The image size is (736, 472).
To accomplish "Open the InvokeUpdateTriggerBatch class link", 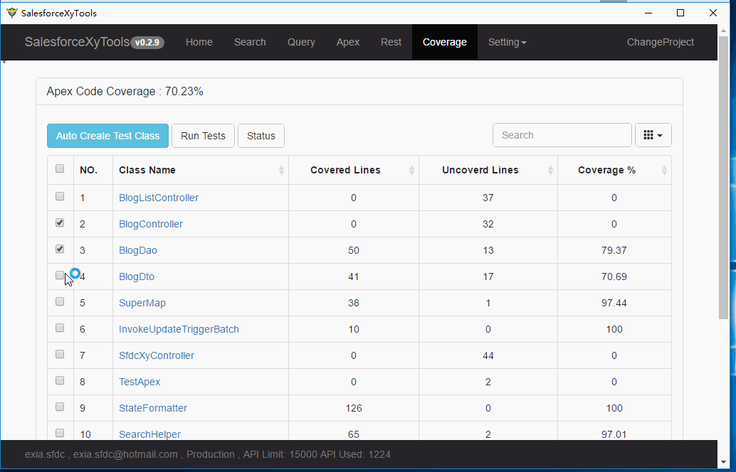I will [x=179, y=329].
